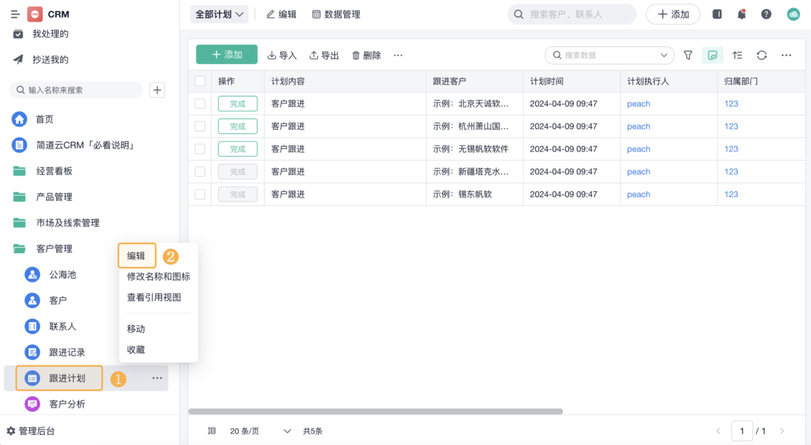811x445 pixels.
Task: Open more options next to 跟进计划
Action: pyautogui.click(x=157, y=378)
